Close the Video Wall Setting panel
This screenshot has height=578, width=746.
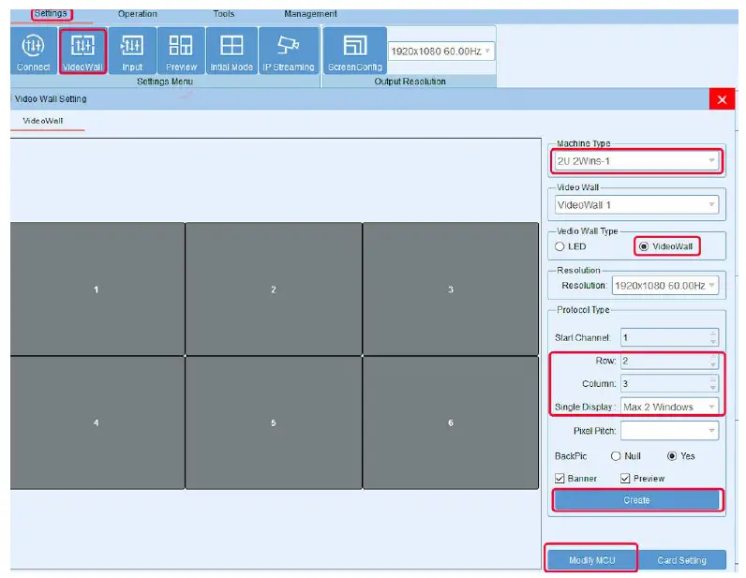pyautogui.click(x=722, y=99)
